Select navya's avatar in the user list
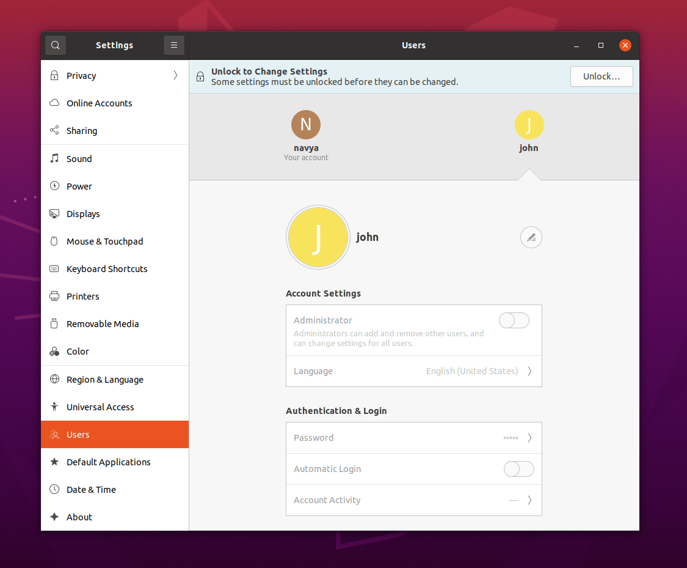Image resolution: width=687 pixels, height=568 pixels. (306, 125)
